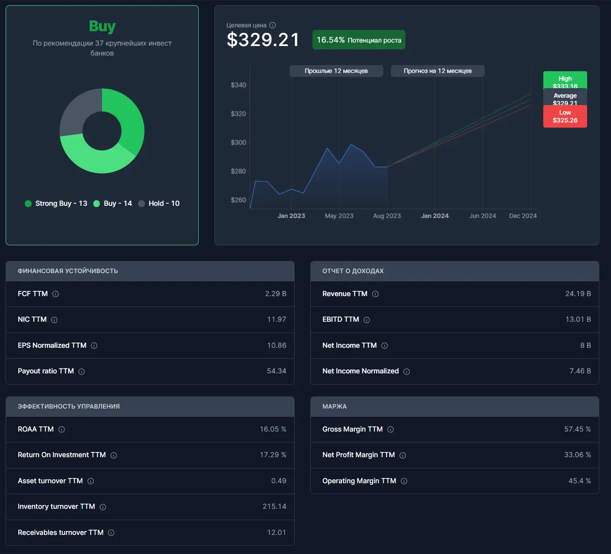The image size is (611, 554).
Task: Click Payout ratio TTM info icon
Action: pyautogui.click(x=82, y=372)
